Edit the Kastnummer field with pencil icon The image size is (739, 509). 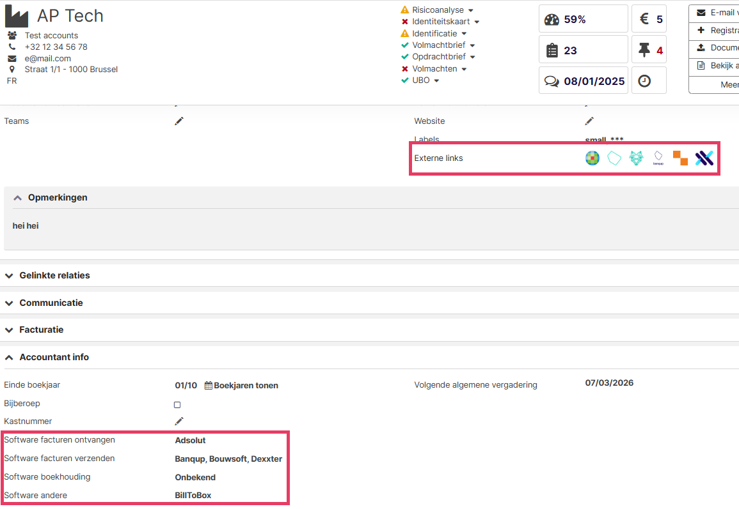pyautogui.click(x=179, y=421)
